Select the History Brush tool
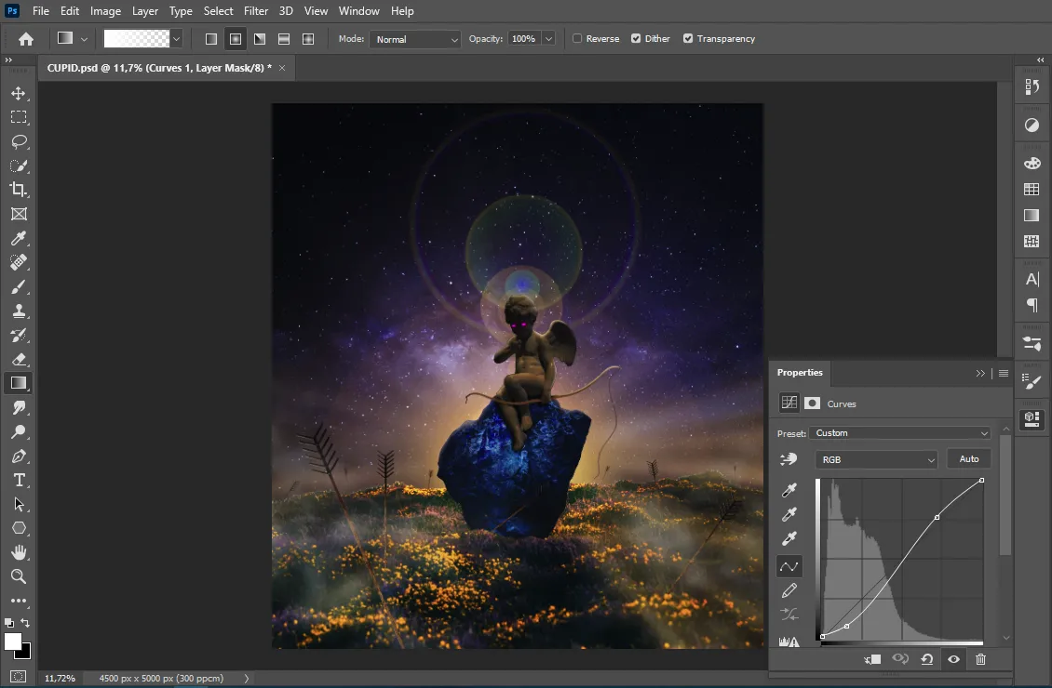Image resolution: width=1052 pixels, height=688 pixels. click(x=19, y=335)
